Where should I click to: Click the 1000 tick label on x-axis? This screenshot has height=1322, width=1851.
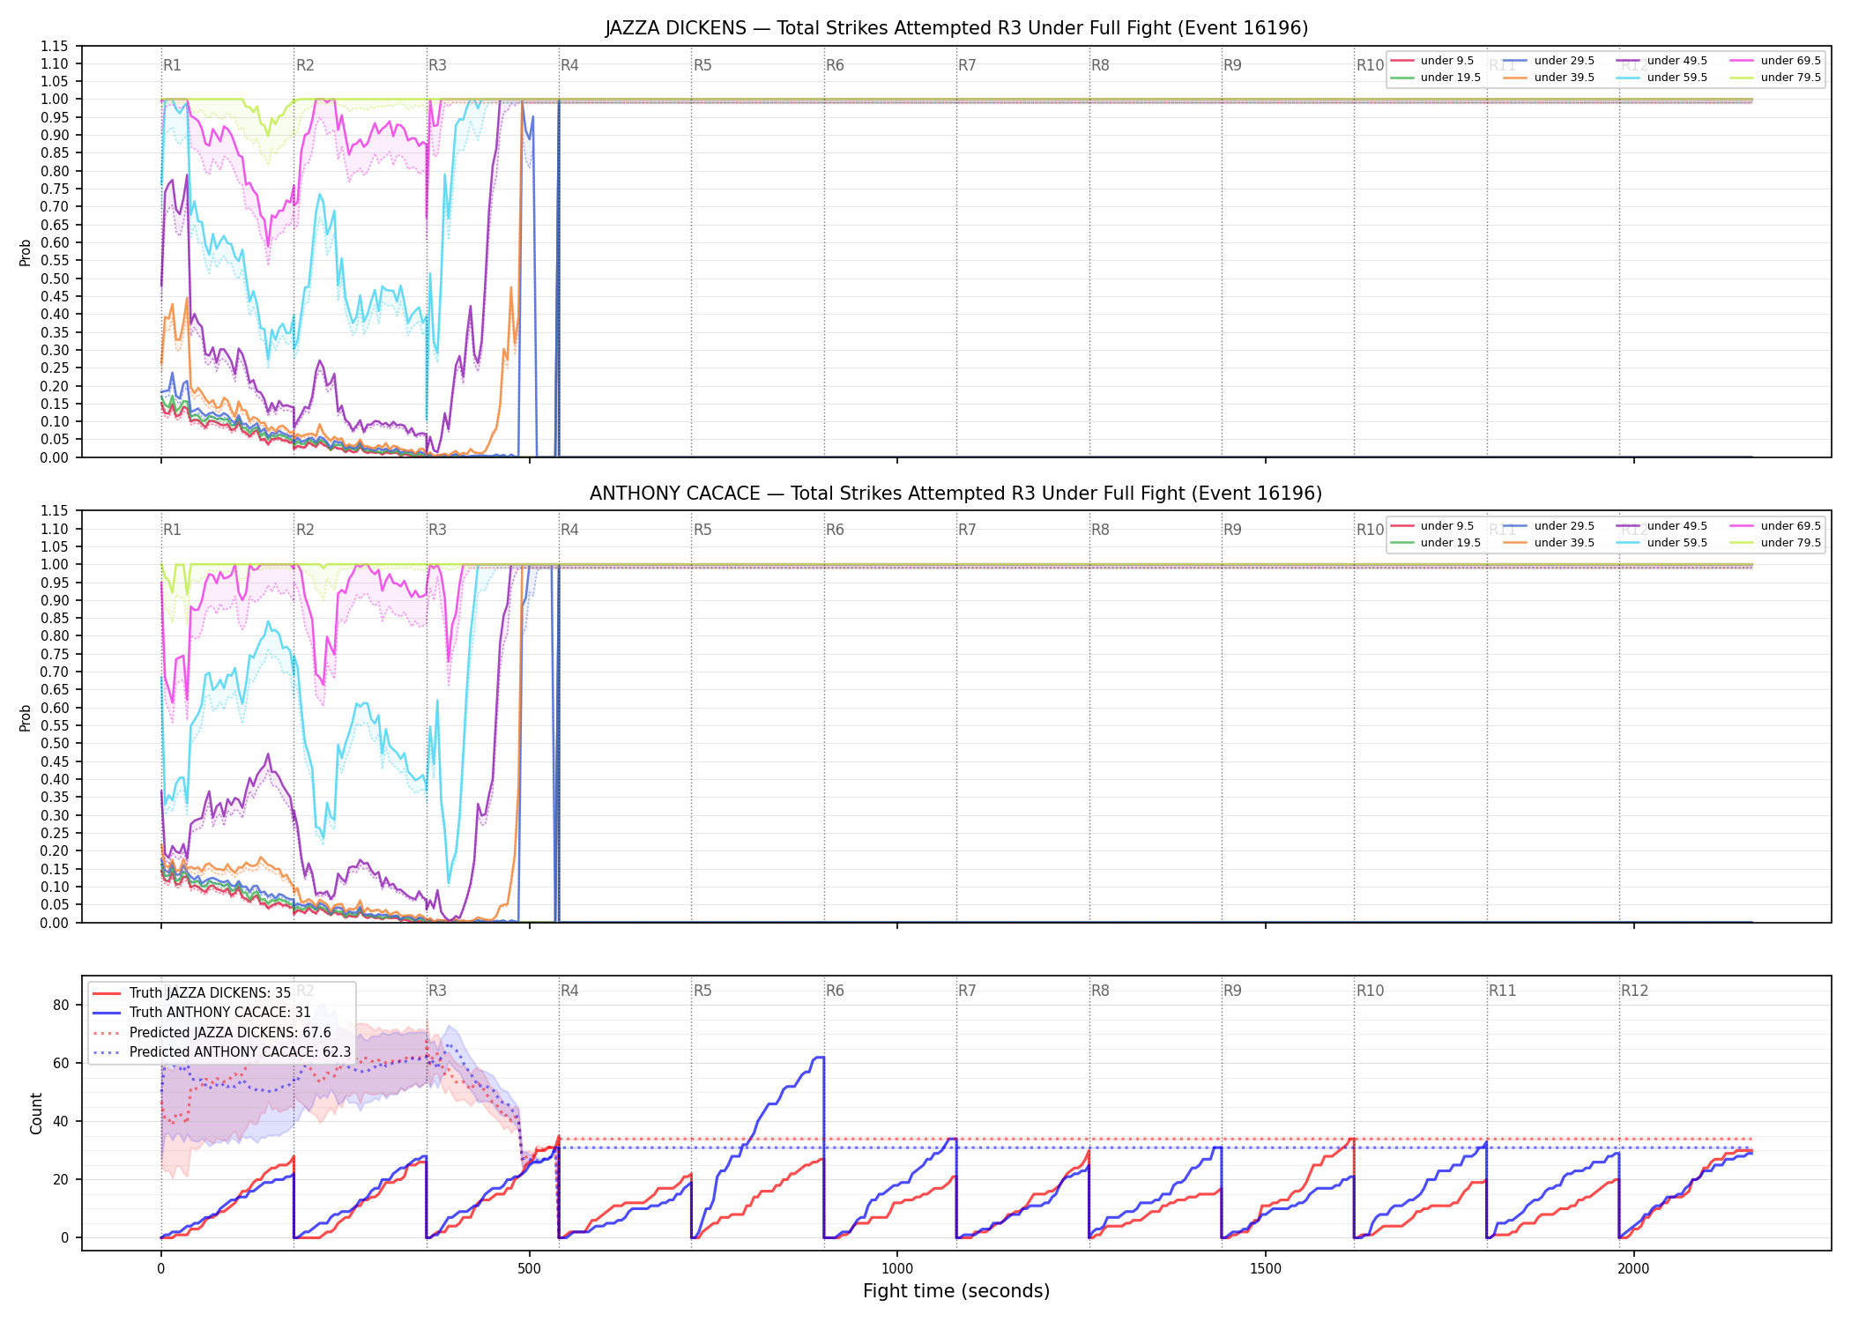coord(897,1269)
